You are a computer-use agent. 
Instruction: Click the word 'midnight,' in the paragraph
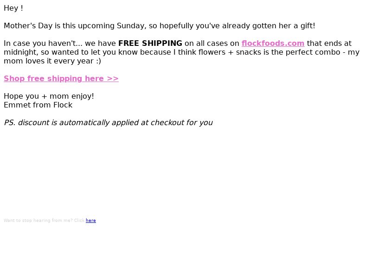point(21,52)
